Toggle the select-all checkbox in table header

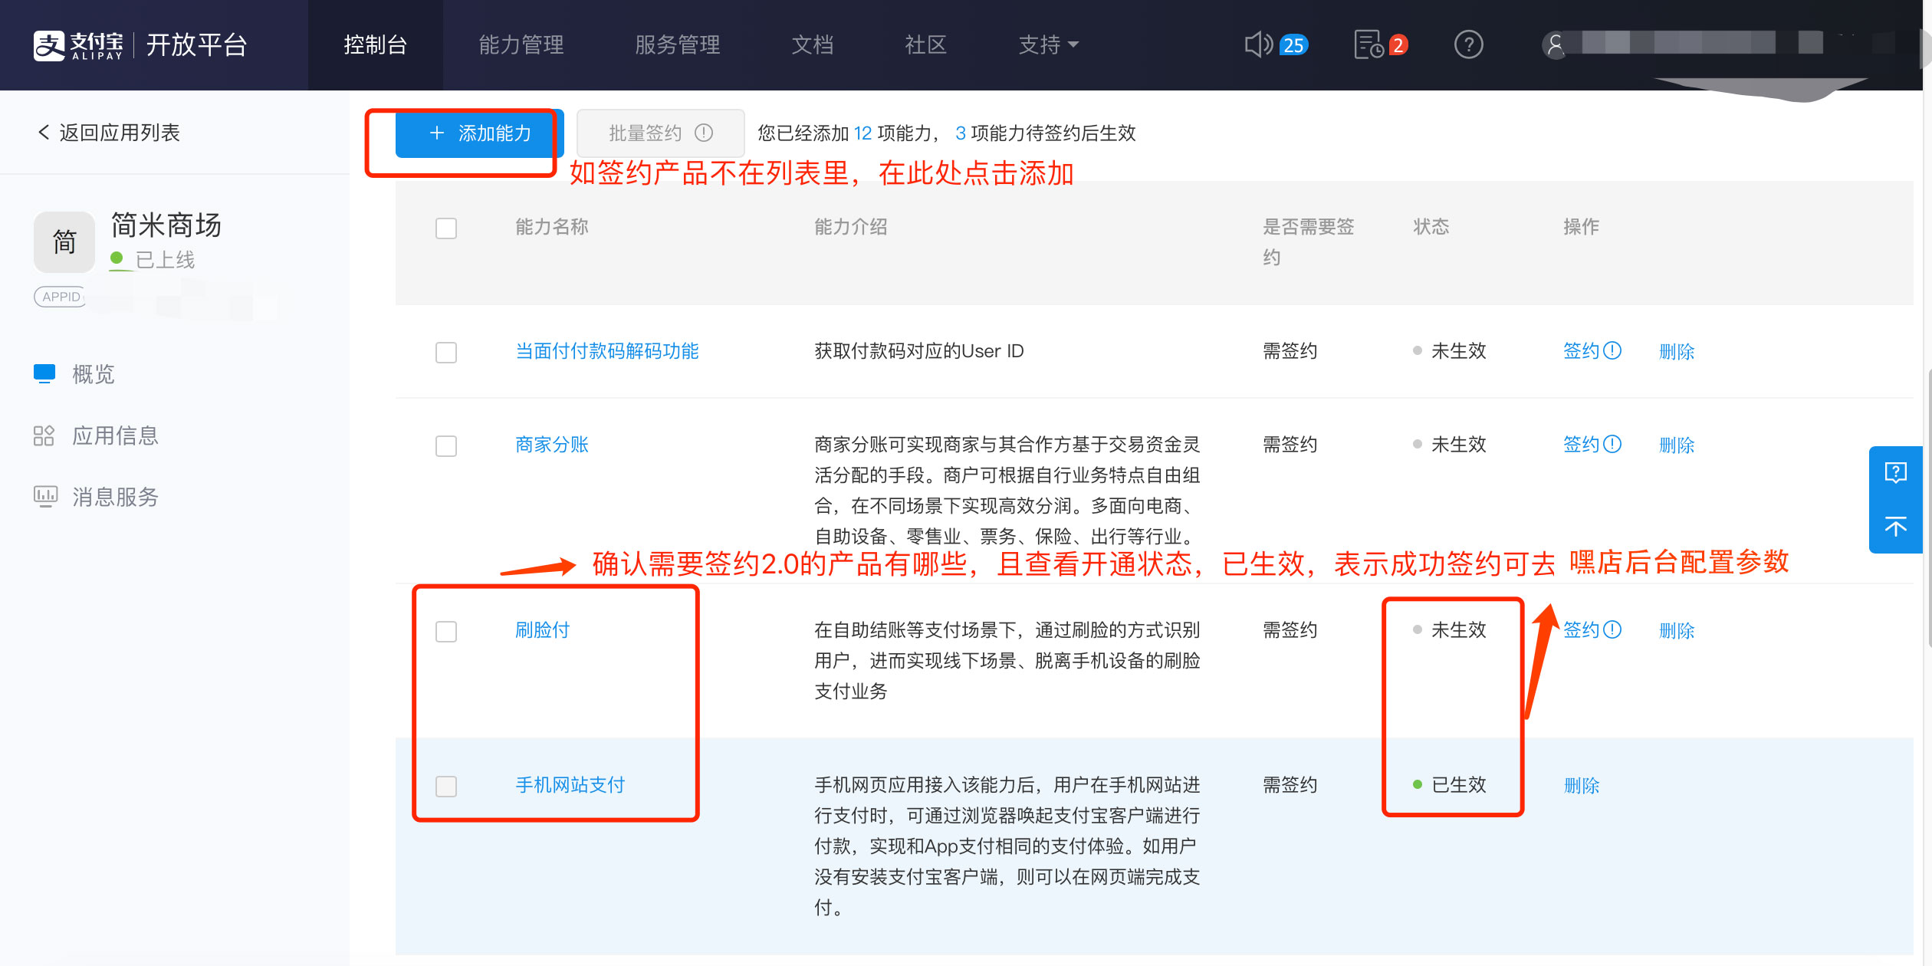446,228
